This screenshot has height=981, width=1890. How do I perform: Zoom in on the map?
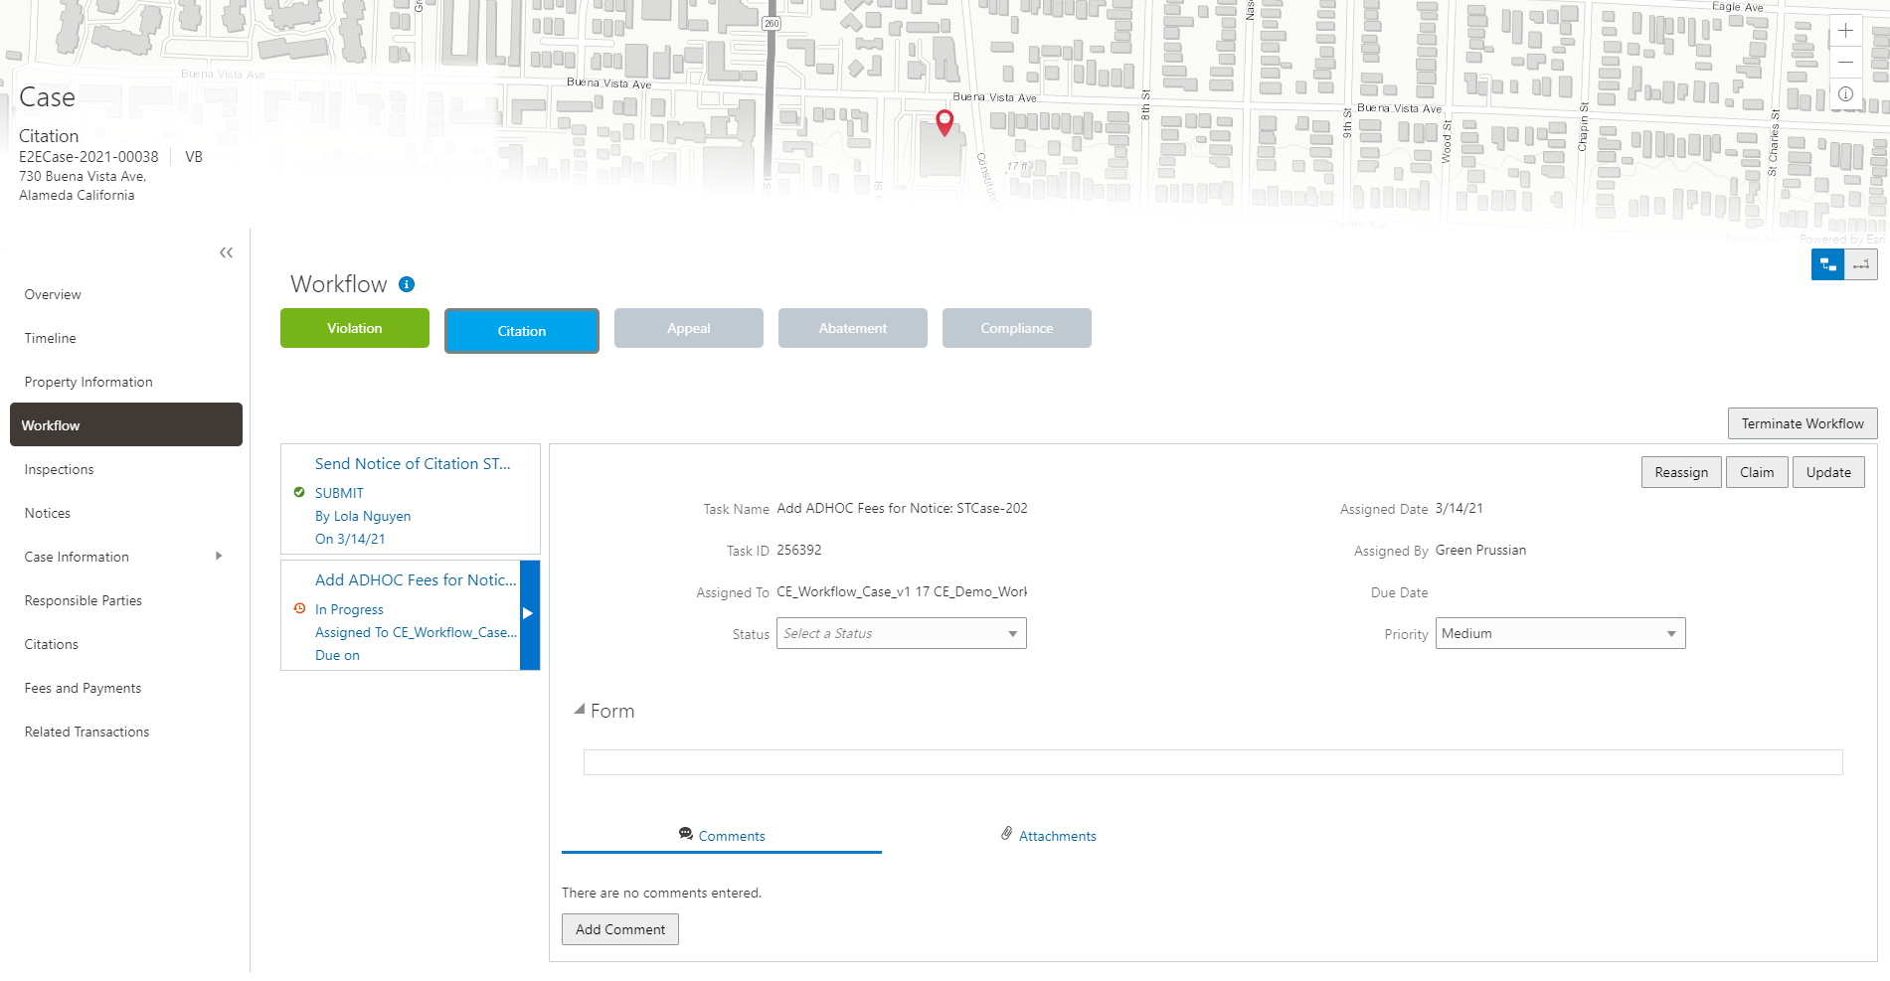(1844, 31)
